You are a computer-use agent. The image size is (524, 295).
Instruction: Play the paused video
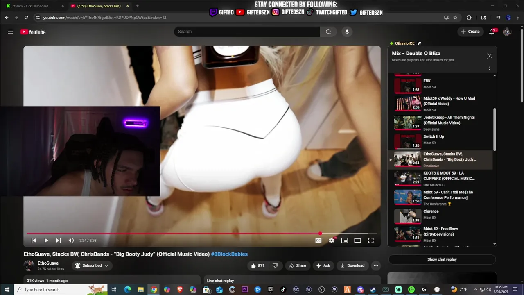(46, 241)
